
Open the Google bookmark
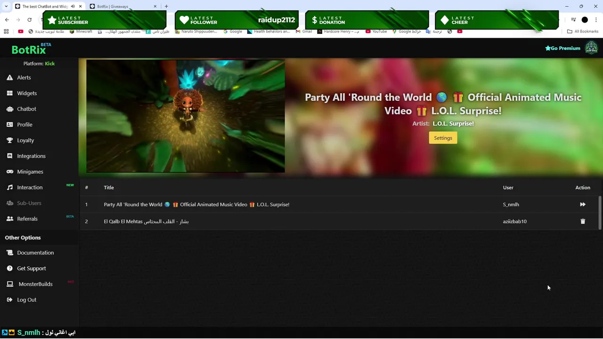coord(233,32)
